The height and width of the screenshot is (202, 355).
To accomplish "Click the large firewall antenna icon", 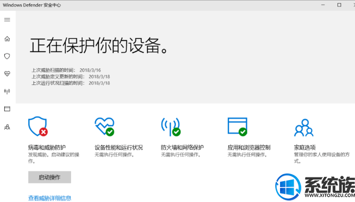I will [x=171, y=127].
